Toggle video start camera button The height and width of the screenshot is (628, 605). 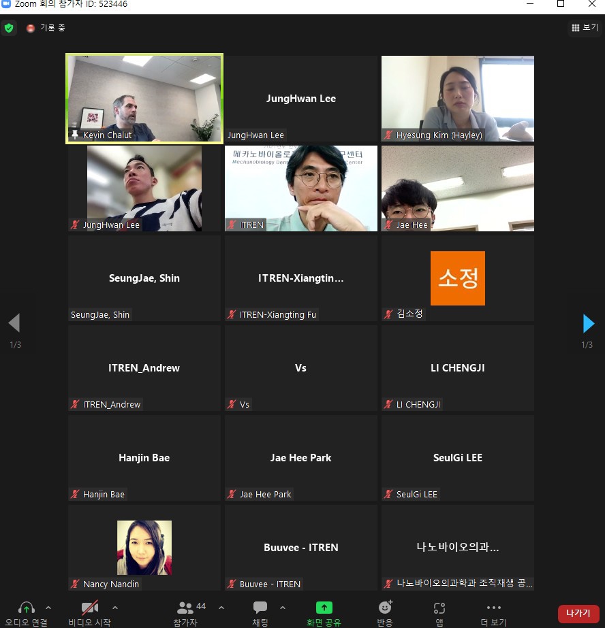89,608
